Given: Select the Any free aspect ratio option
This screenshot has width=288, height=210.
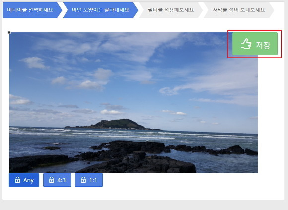Looking at the screenshot, I should [x=24, y=180].
